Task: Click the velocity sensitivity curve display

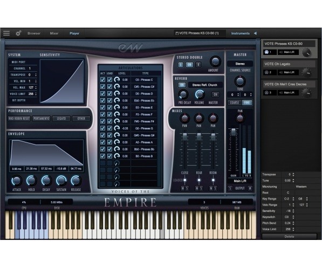Action: (62, 81)
